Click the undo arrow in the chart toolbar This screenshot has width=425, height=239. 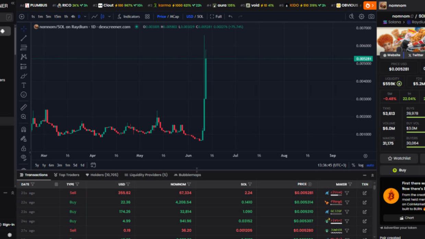pyautogui.click(x=230, y=16)
